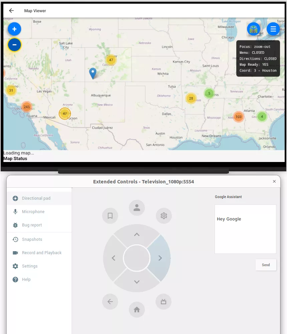This screenshot has width=287, height=334.
Task: Switch to the Record and Playback section
Action: [42, 253]
